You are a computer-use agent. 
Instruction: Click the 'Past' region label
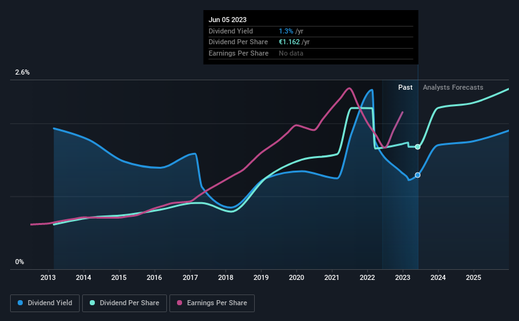click(x=405, y=87)
